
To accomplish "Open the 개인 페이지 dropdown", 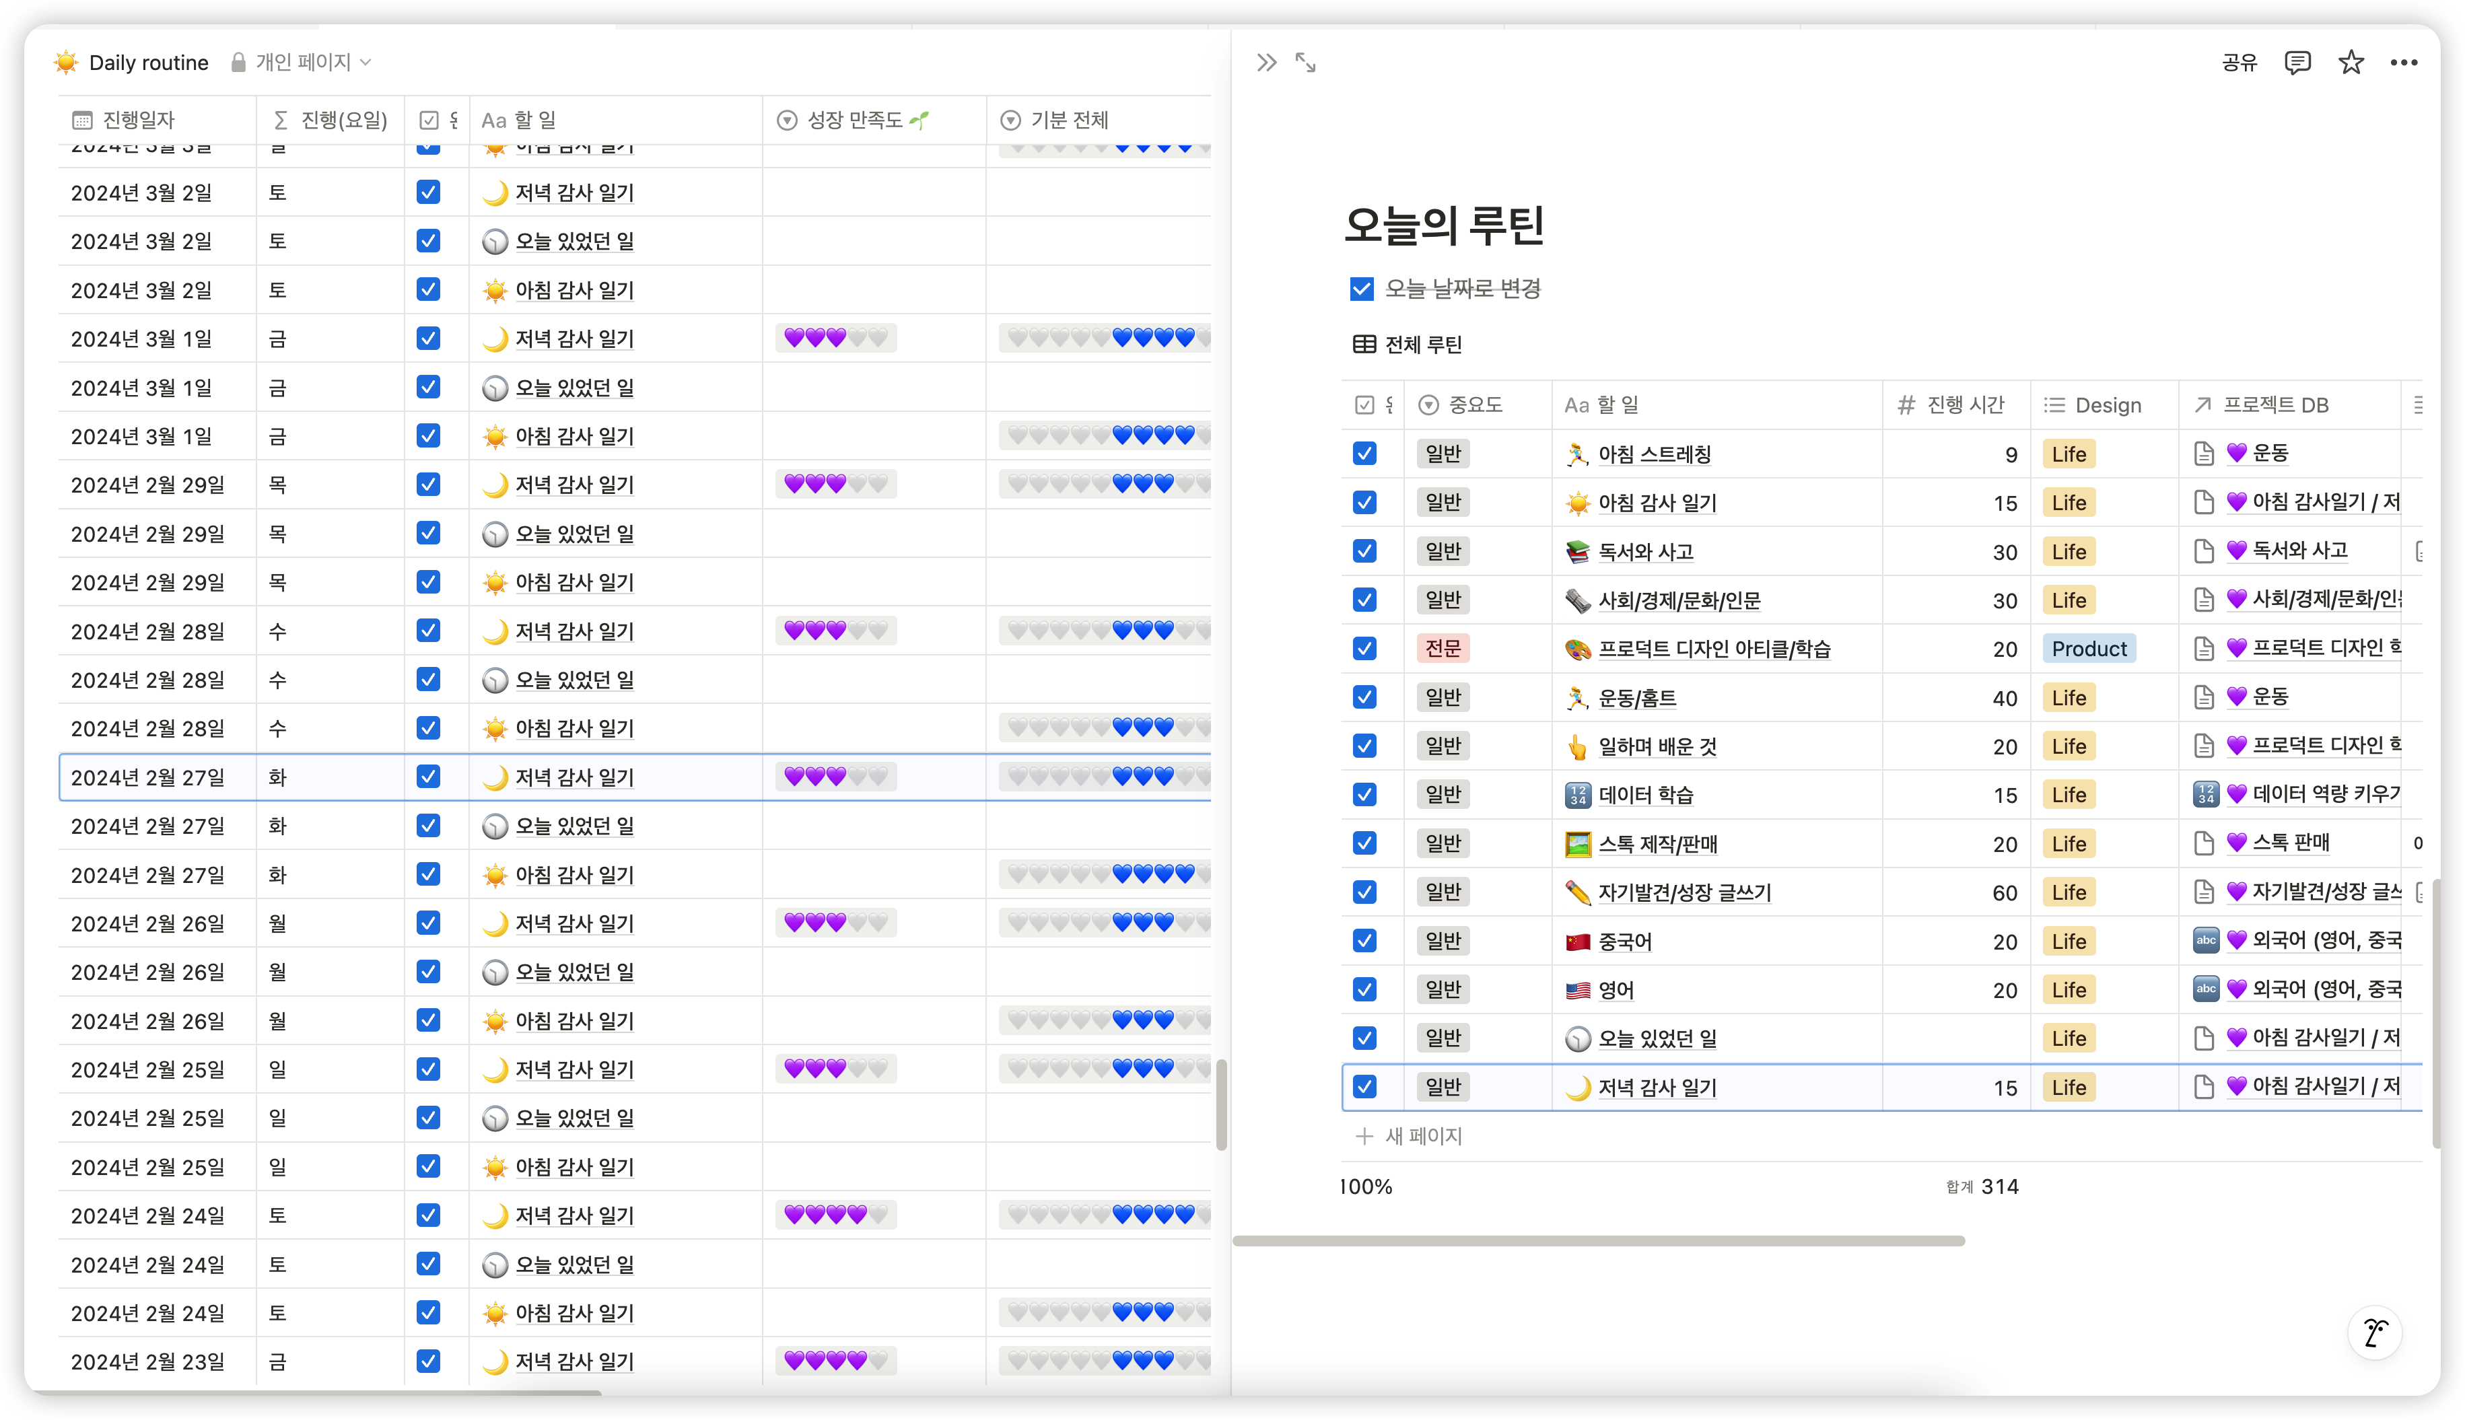I will coord(302,63).
